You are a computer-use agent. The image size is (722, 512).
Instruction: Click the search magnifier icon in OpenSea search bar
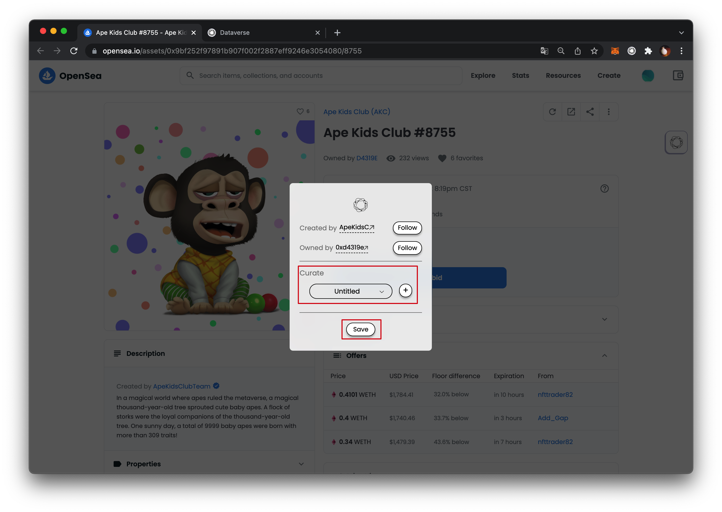190,75
